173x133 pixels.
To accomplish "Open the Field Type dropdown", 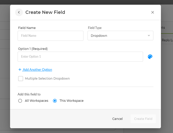I will 120,36.
